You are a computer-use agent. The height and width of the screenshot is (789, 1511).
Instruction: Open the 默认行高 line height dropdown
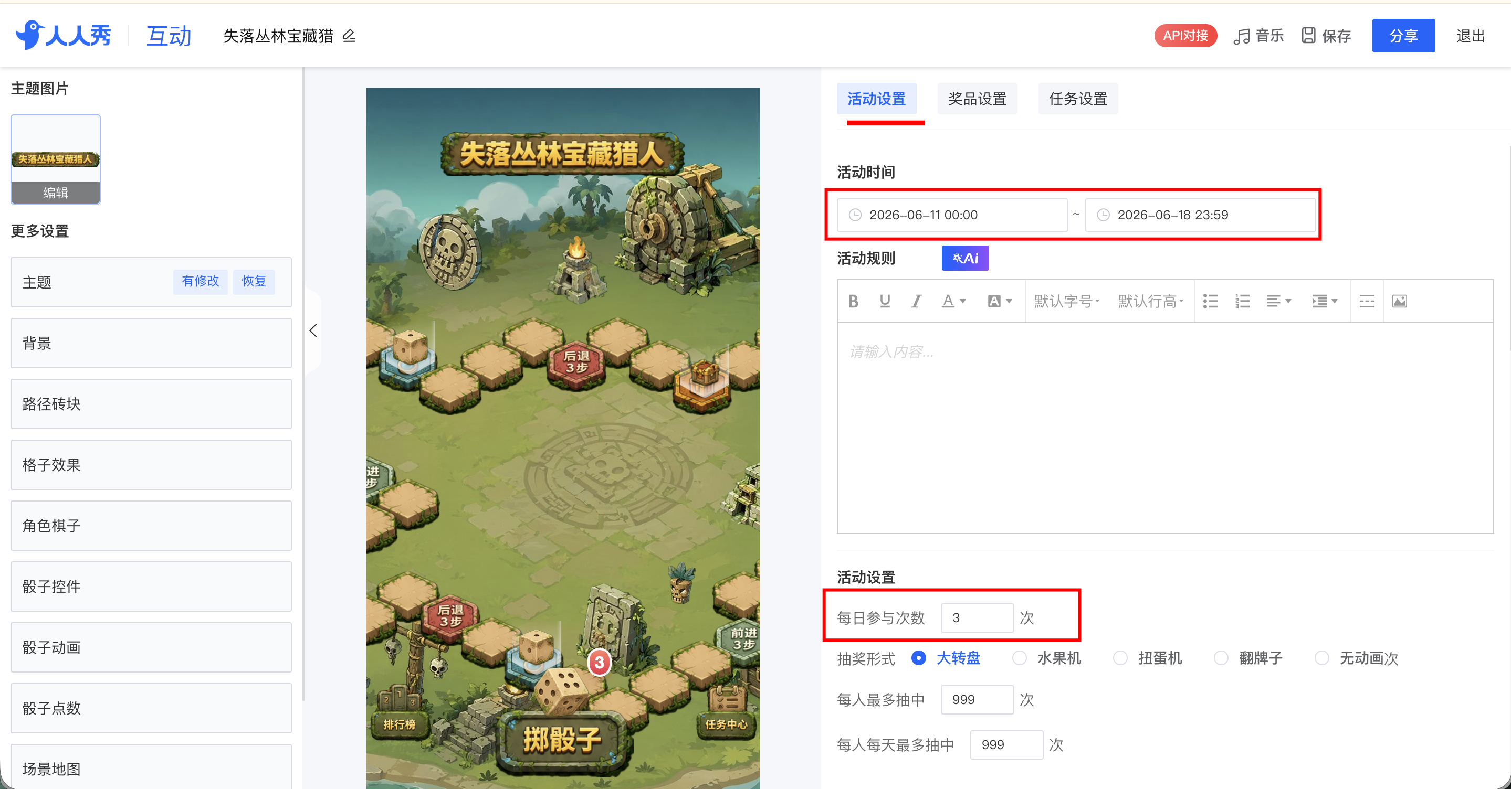(1150, 301)
